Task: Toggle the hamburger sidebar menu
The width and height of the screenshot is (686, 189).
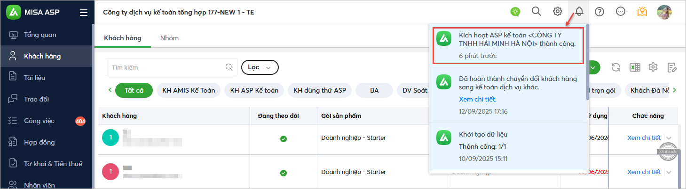Action: 84,13
